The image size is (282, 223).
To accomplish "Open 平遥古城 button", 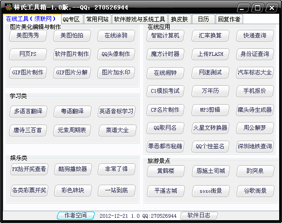I will [166, 191].
